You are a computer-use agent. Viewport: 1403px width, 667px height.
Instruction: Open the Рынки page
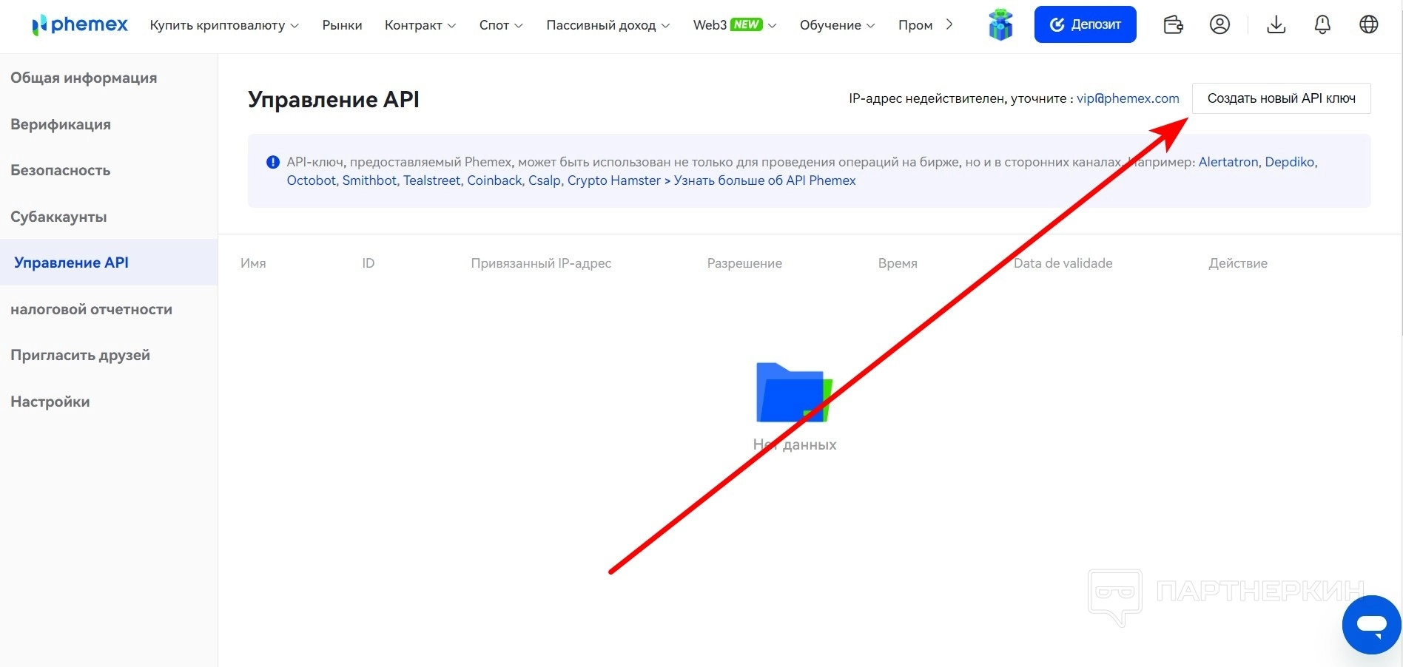click(x=342, y=25)
